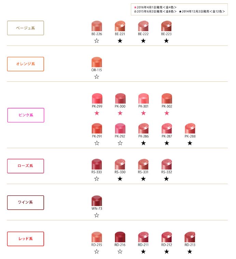Open the オレンジ系 category

coord(26,64)
